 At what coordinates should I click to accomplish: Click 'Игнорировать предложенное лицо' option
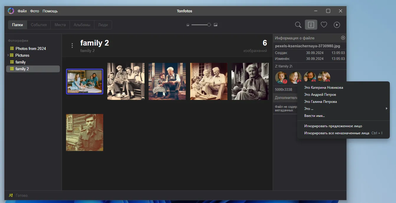(x=333, y=126)
